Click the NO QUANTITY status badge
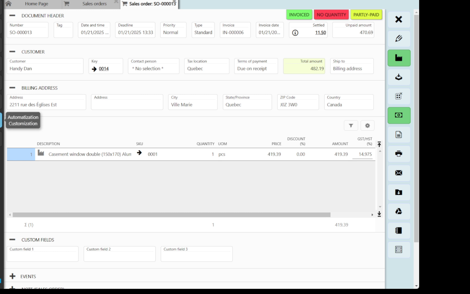This screenshot has width=470, height=294. (x=331, y=15)
